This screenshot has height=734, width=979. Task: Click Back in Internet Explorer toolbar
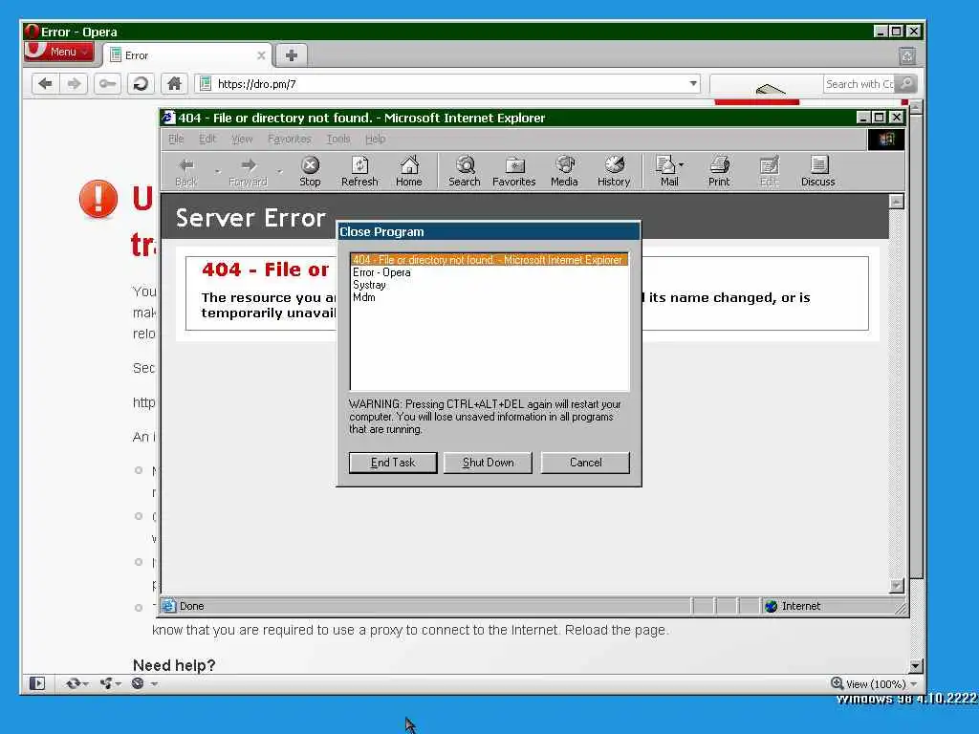(x=186, y=172)
